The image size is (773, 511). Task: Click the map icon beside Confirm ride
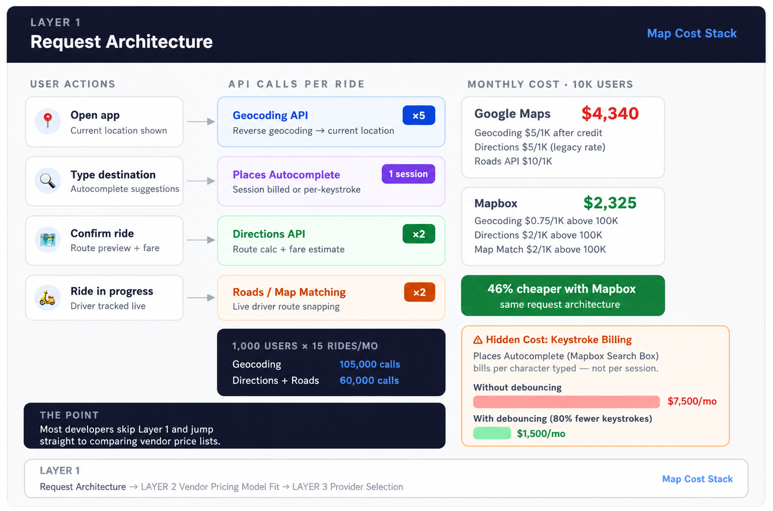point(48,240)
